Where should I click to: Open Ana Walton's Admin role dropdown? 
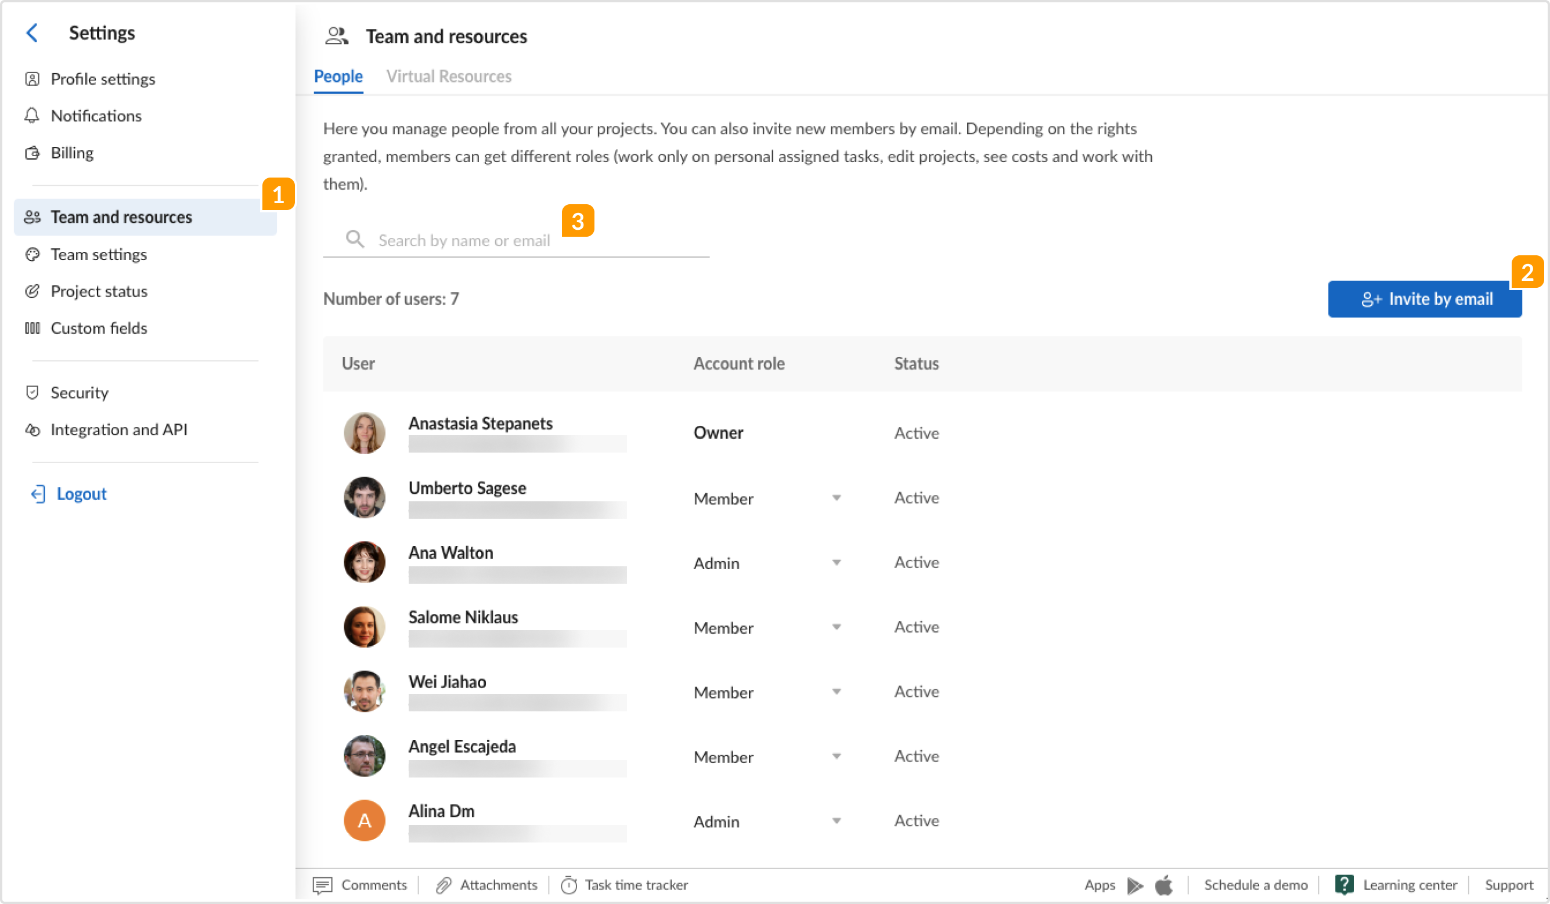pos(837,562)
